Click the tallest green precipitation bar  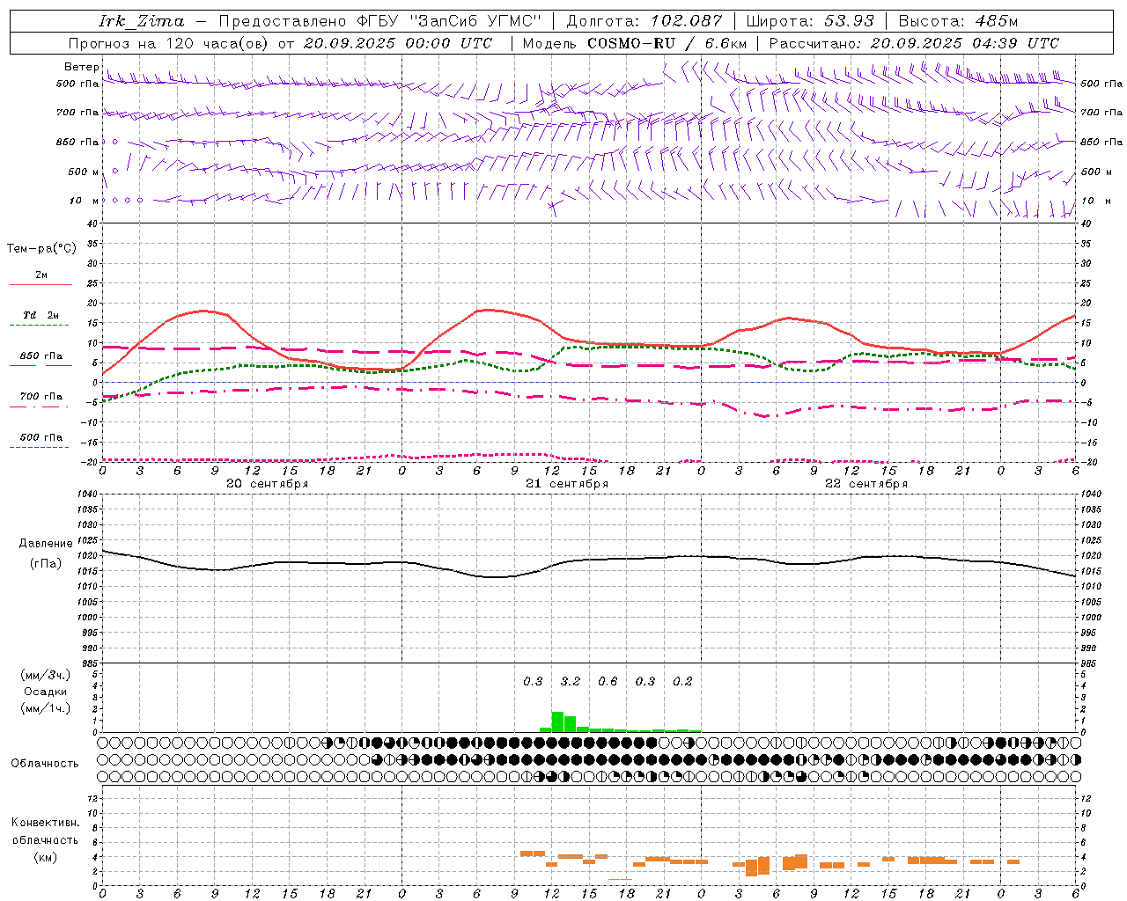pos(557,722)
